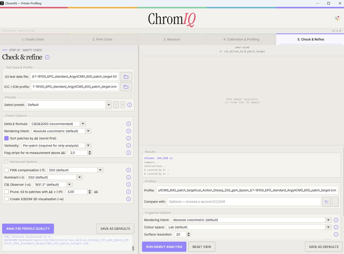The image size is (344, 254).
Task: Enable Advanced Options checkbox
Action: click(7, 162)
